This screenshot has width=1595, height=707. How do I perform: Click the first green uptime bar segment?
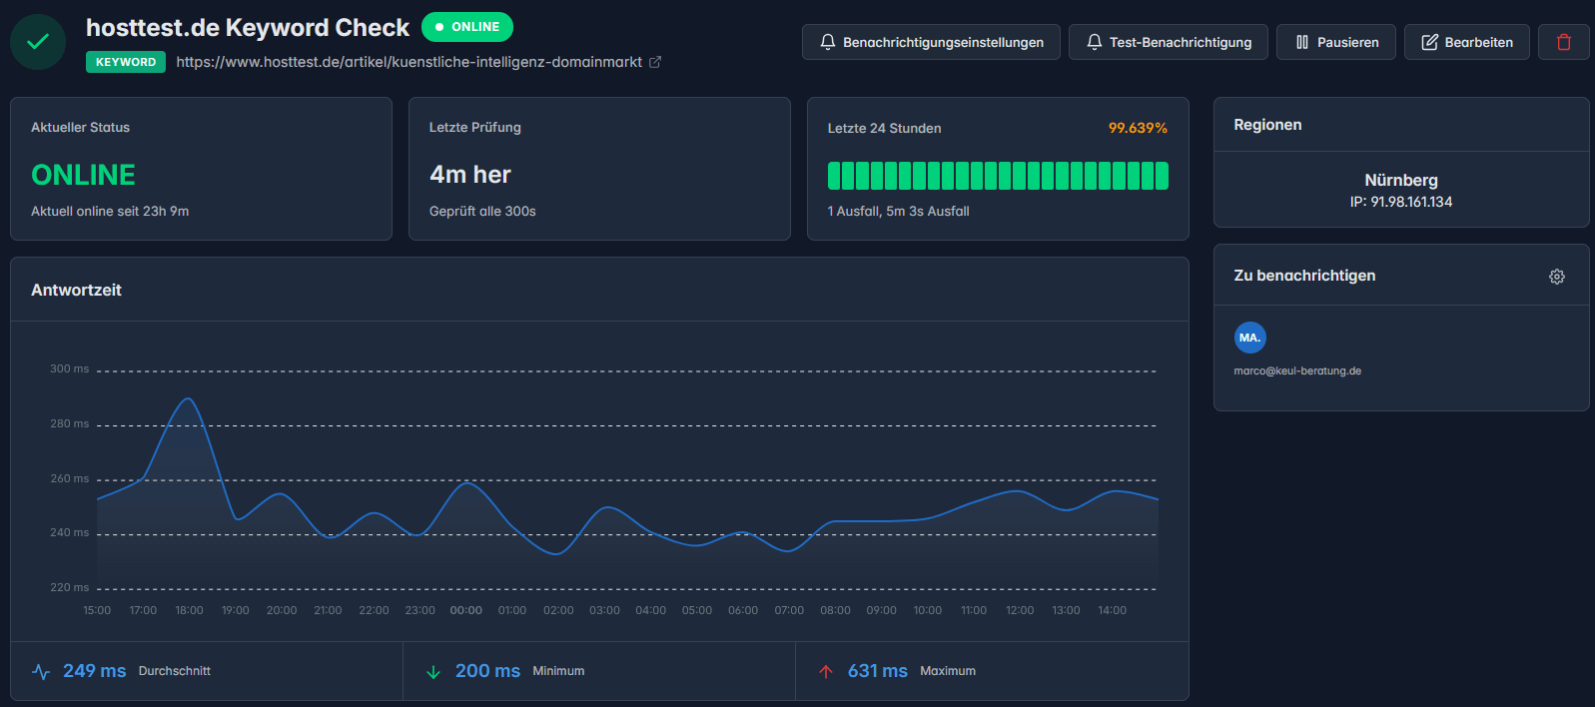pos(834,176)
